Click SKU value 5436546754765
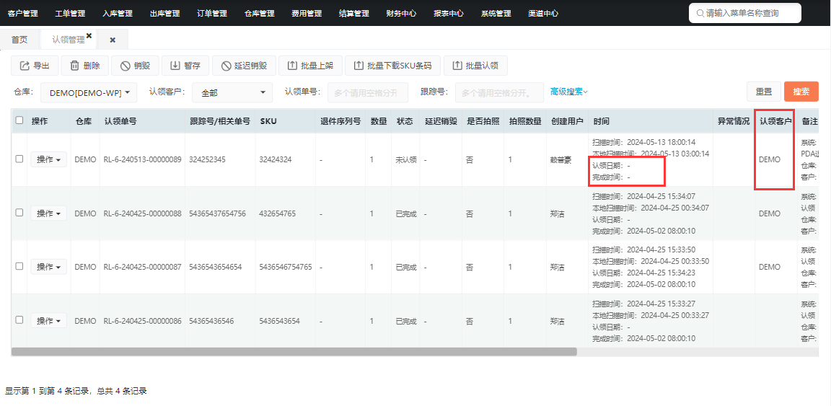 286,267
